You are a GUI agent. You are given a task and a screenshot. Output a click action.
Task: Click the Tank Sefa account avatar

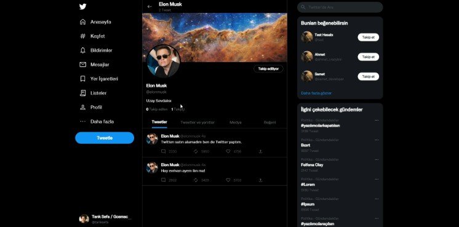(x=84, y=219)
